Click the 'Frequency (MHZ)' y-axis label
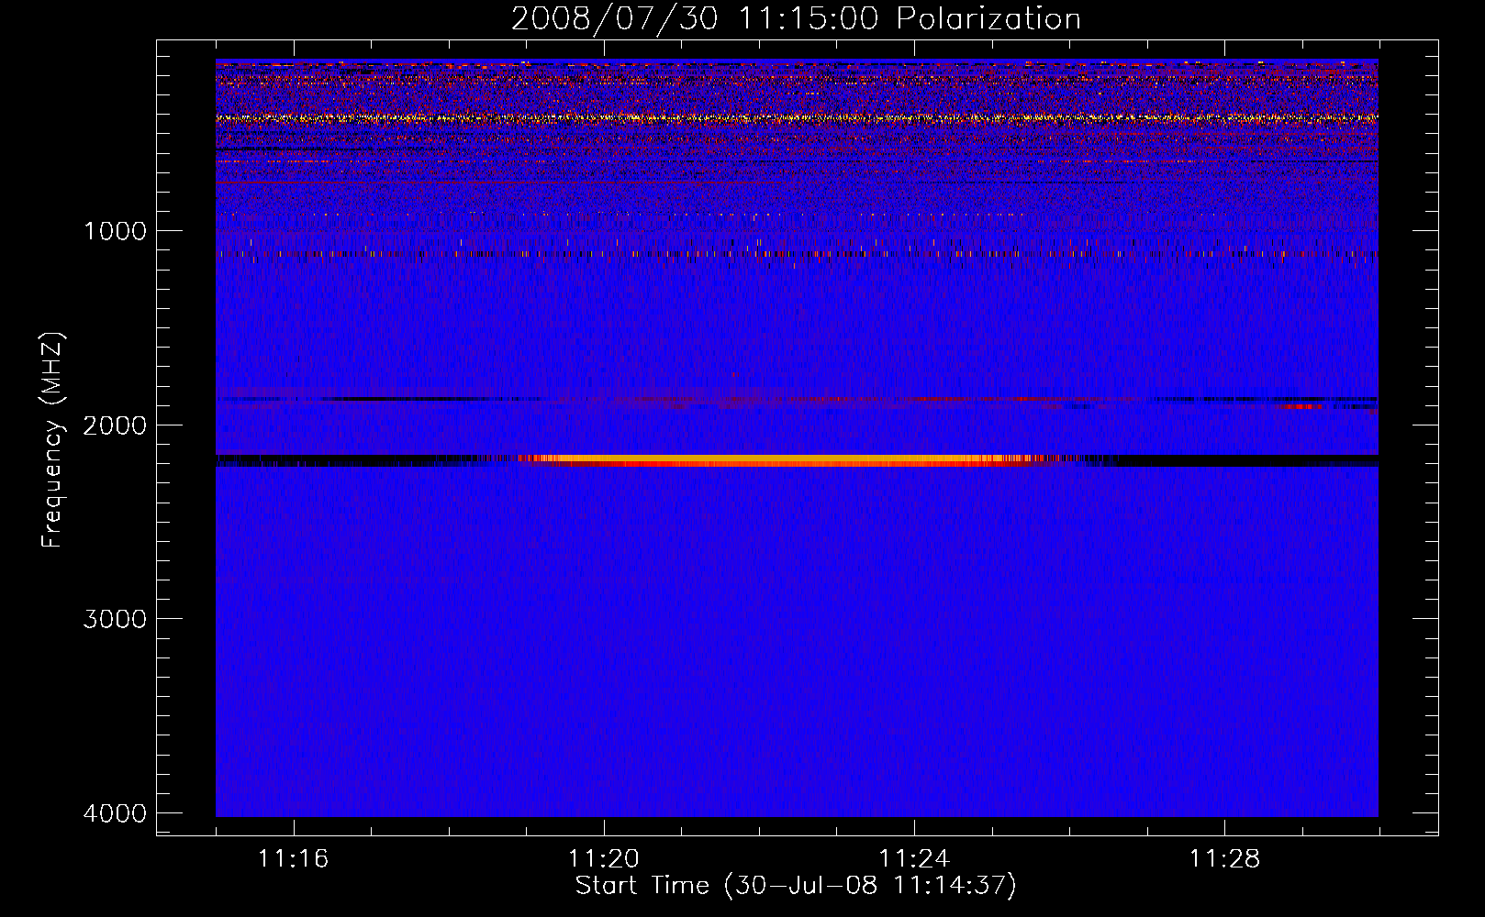The width and height of the screenshot is (1485, 917). 52,440
